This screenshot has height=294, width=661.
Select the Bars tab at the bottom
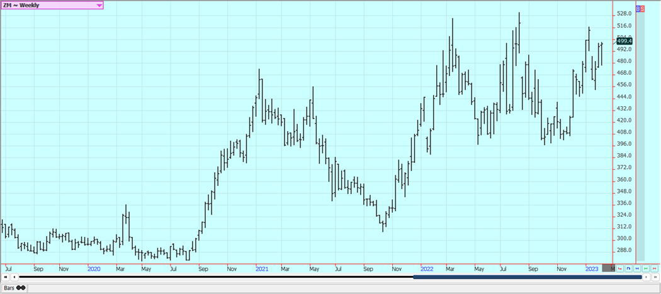point(14,288)
